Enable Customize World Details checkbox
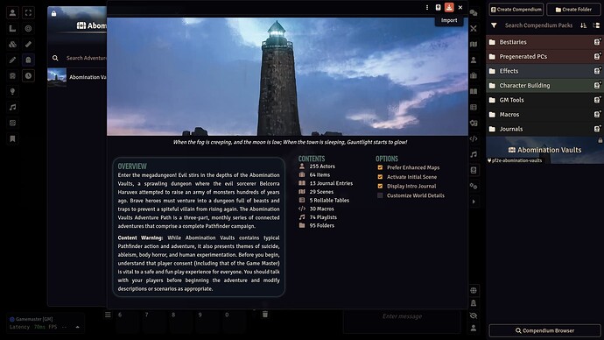This screenshot has height=340, width=604. [x=380, y=195]
